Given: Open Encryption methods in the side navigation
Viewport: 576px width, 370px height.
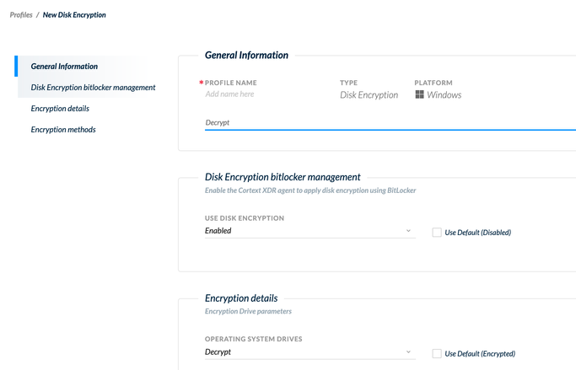Looking at the screenshot, I should (x=63, y=129).
